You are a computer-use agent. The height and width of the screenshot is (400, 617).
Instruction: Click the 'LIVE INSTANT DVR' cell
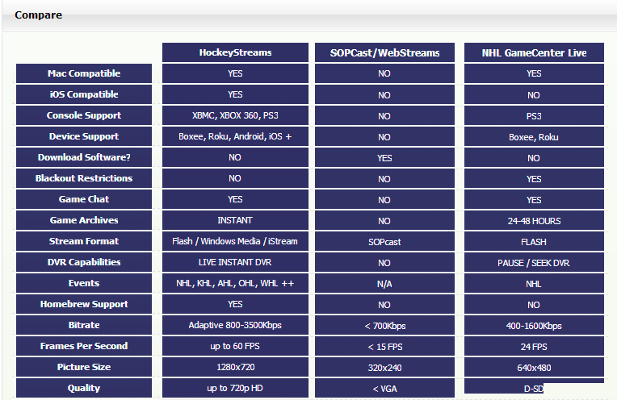pos(235,261)
